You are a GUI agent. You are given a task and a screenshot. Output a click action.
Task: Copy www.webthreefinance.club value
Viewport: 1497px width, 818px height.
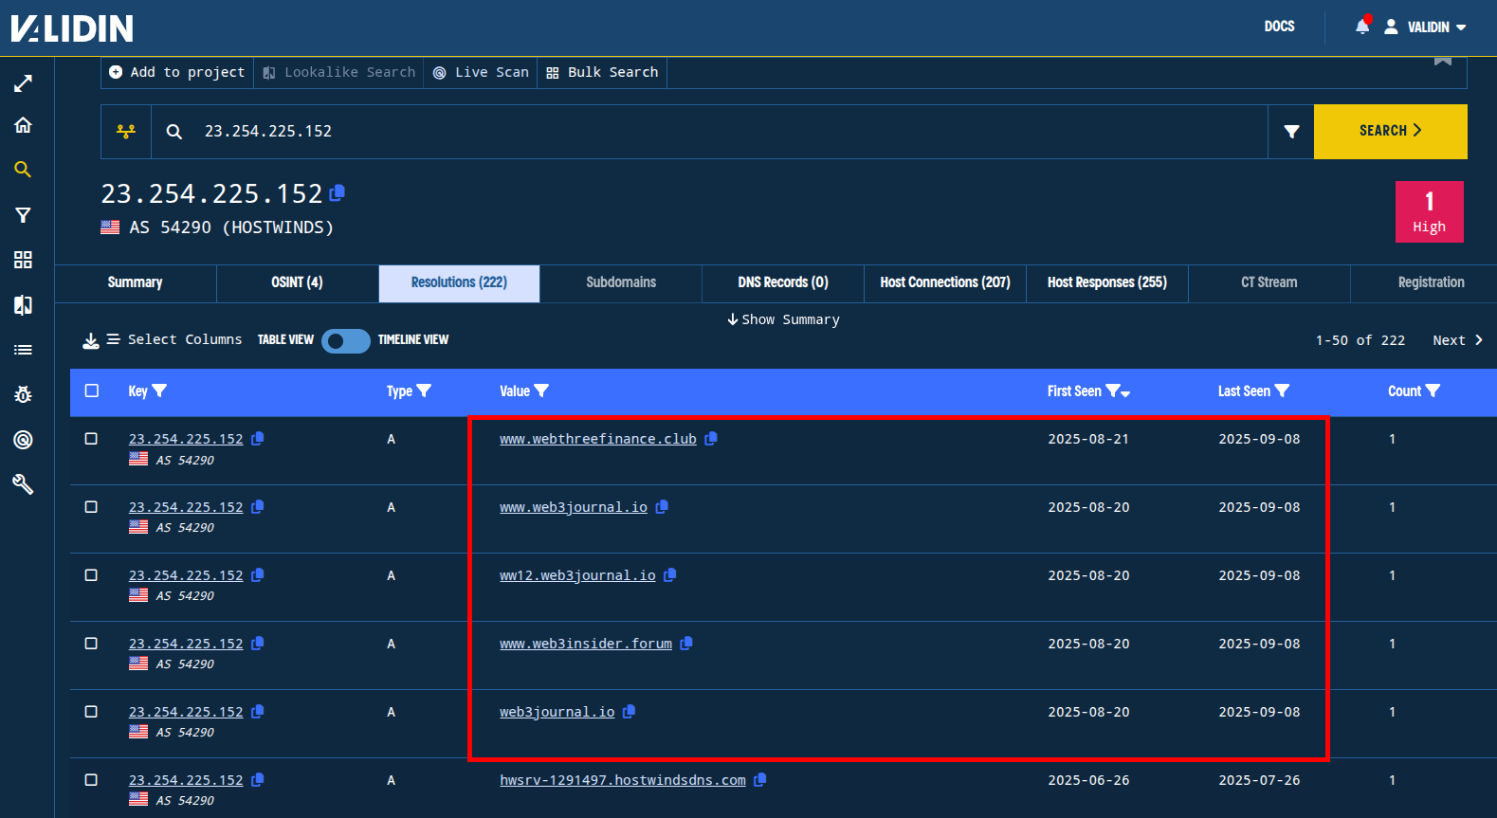click(711, 439)
